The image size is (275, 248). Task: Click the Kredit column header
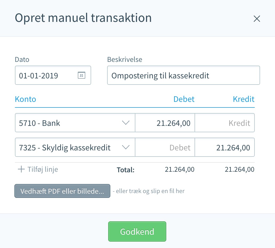244,99
